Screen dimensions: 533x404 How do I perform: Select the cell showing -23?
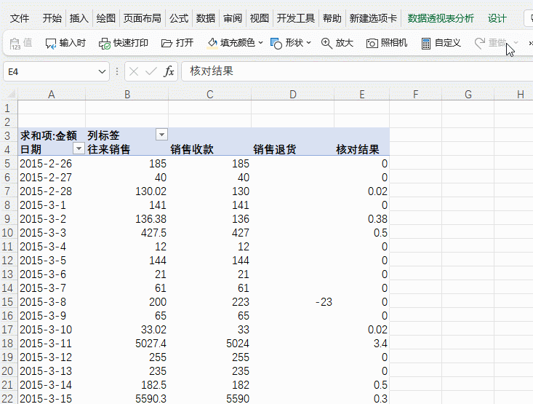[292, 302]
